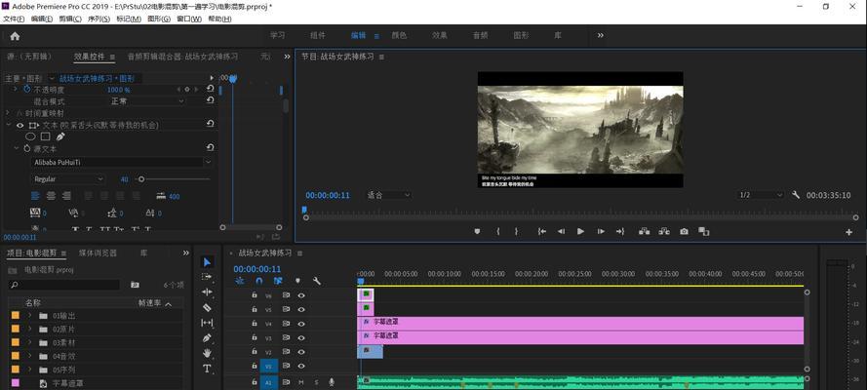Select the Type tool
This screenshot has height=390, width=867.
(x=207, y=369)
